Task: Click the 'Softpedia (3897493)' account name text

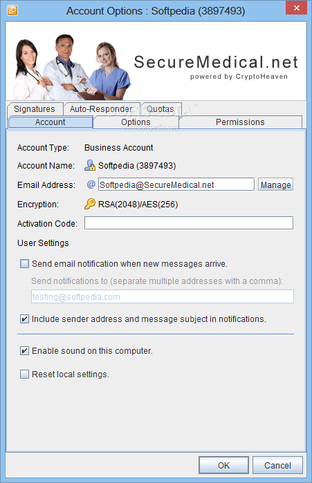Action: 137,166
